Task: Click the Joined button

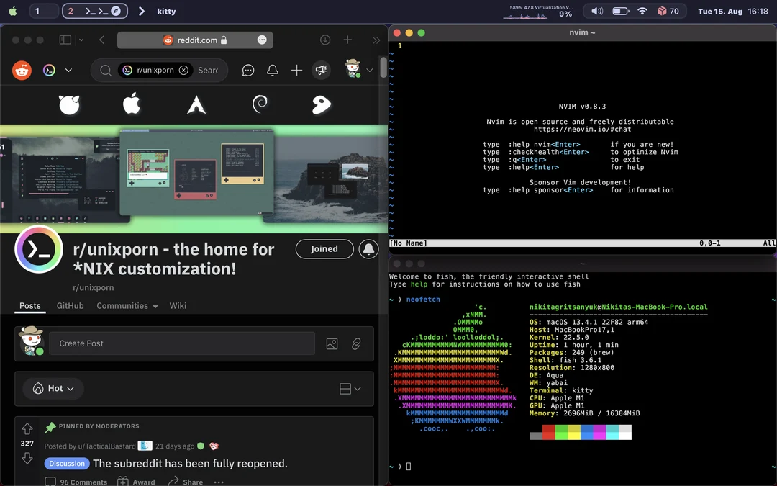Action: 324,248
